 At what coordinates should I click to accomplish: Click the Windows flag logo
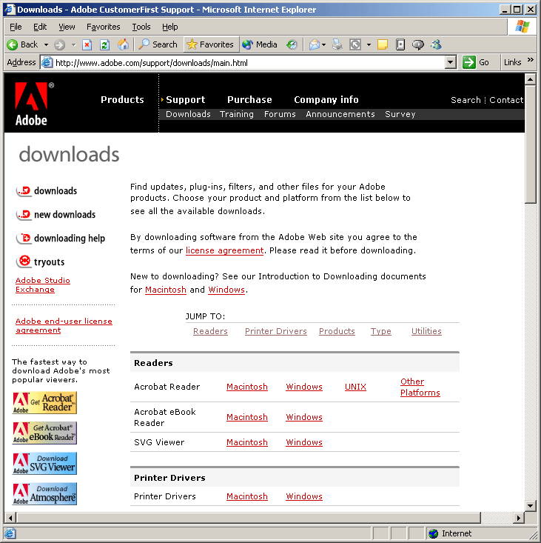point(522,27)
